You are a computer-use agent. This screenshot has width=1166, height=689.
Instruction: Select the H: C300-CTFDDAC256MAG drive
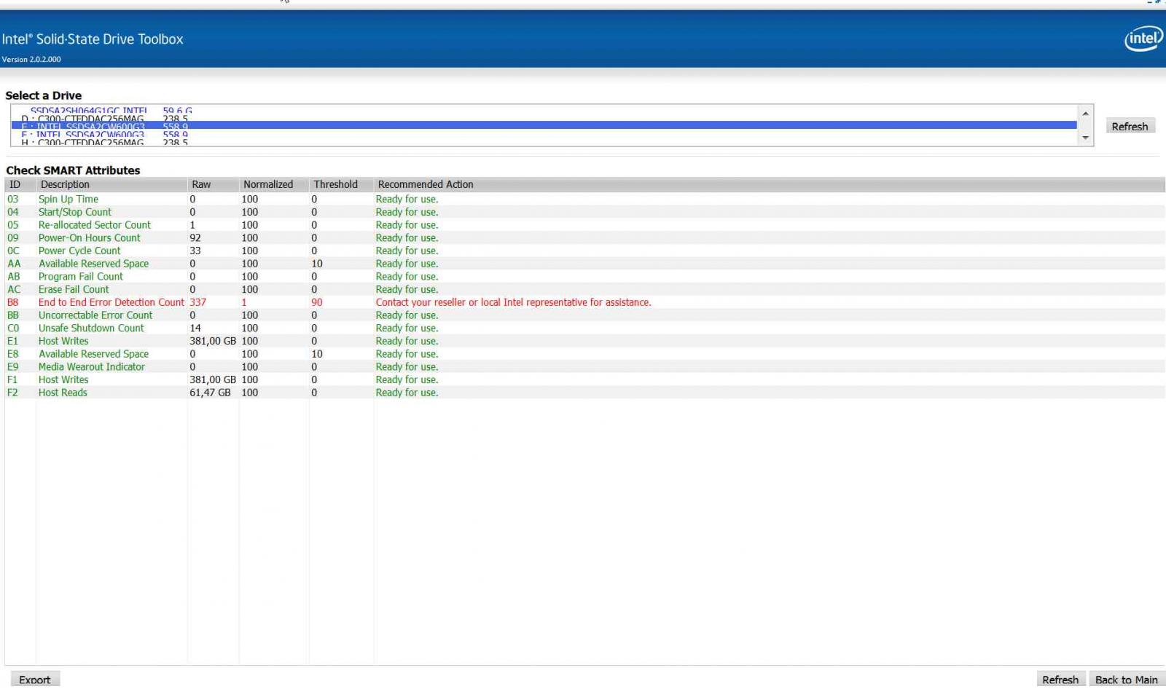pyautogui.click(x=544, y=142)
